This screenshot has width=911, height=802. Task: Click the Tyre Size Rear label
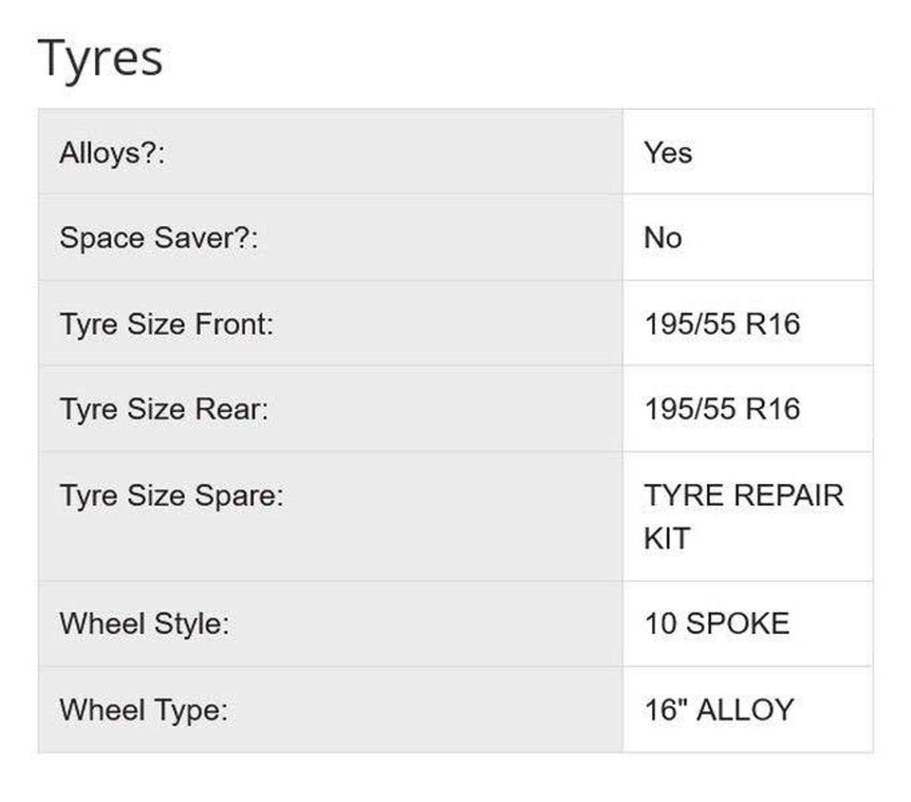pyautogui.click(x=164, y=409)
